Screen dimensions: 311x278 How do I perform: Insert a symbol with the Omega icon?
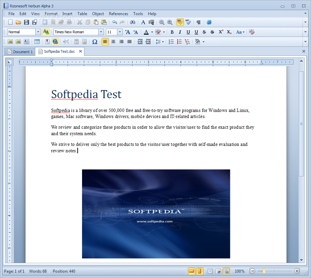[x=95, y=42]
